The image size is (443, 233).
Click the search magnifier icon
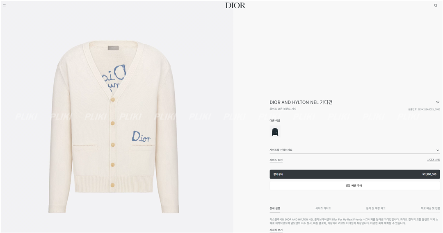tap(435, 5)
